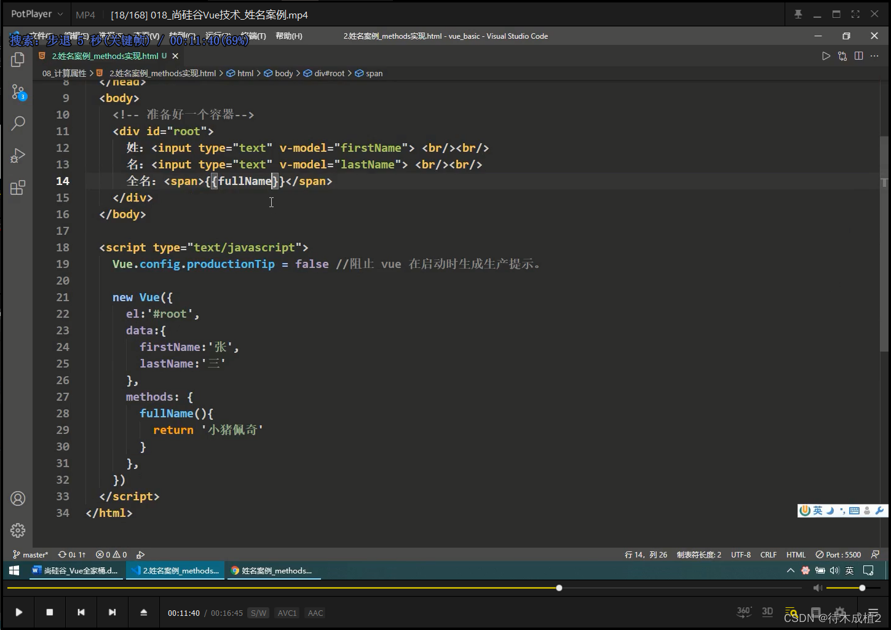
Task: Split the editor to the right
Action: pos(858,56)
